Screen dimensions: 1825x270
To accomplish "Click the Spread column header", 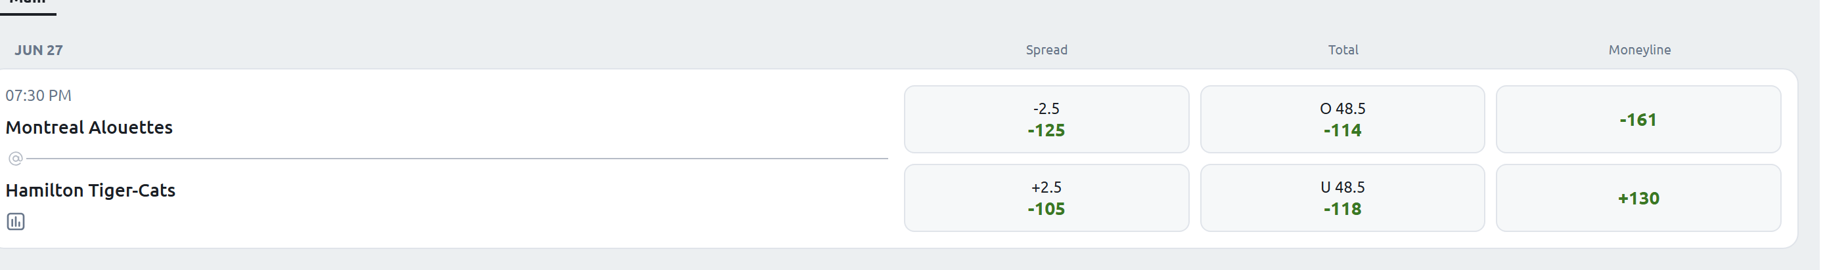I will click(1047, 50).
